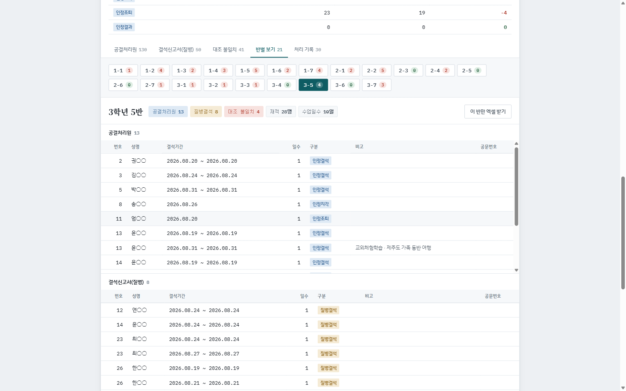Image resolution: width=626 pixels, height=391 pixels.
Task: Select class 1-1 chip
Action: click(123, 70)
